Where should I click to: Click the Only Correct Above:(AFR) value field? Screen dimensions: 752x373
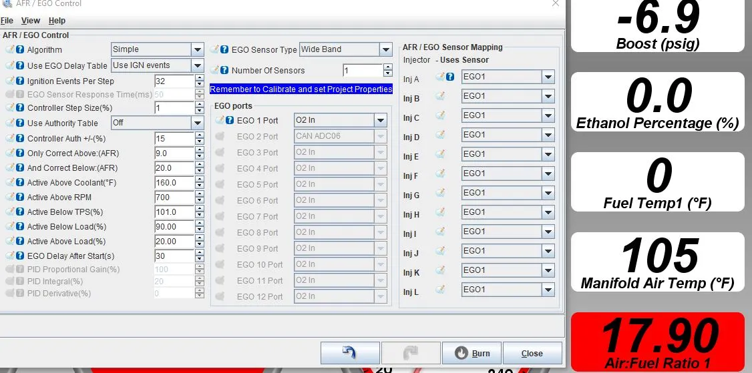174,153
